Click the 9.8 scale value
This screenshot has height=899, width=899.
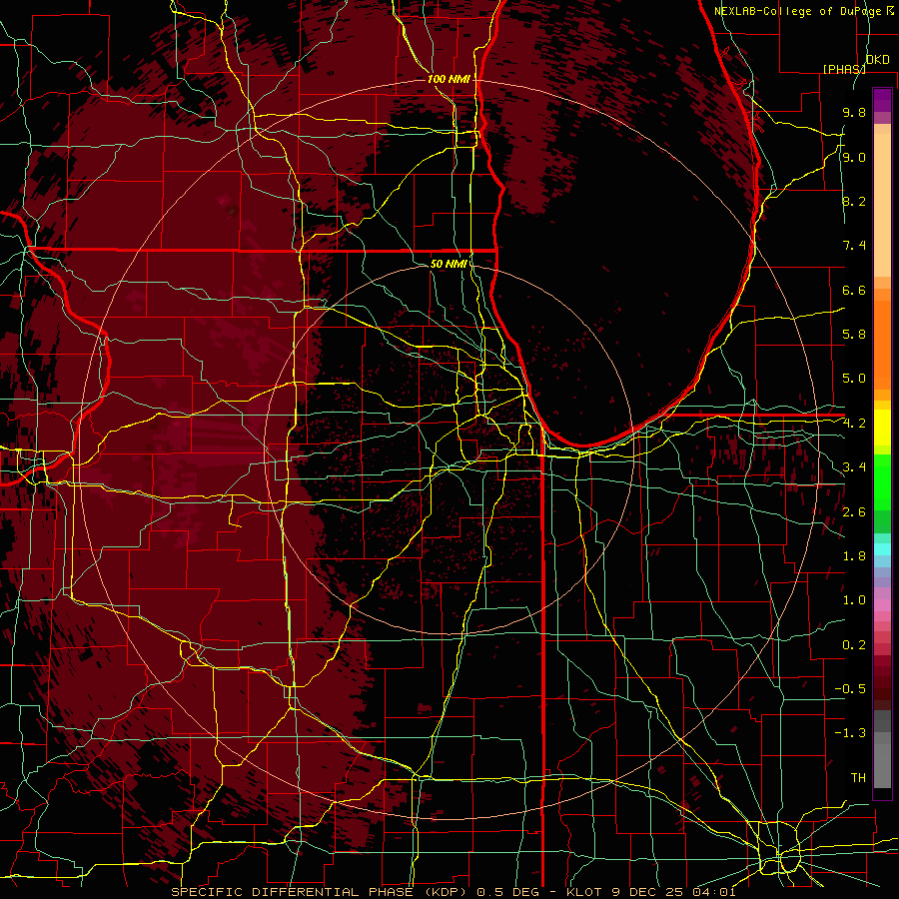tap(854, 113)
